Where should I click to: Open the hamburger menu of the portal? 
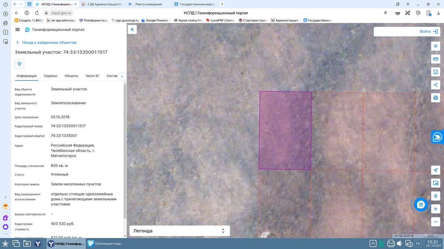[x=18, y=30]
